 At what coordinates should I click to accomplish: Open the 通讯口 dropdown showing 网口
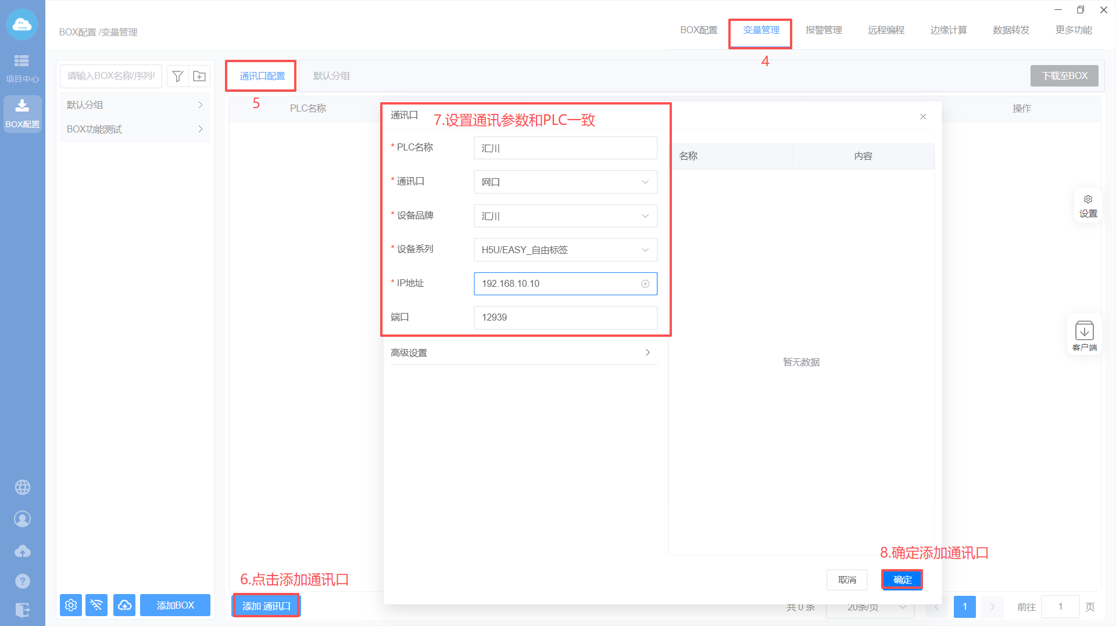point(565,182)
